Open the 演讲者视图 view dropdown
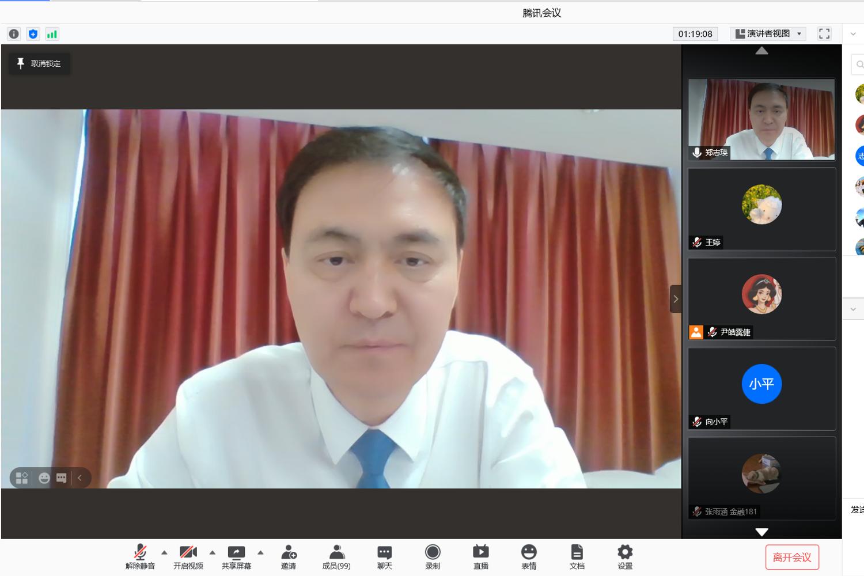This screenshot has height=576, width=864. (768, 33)
